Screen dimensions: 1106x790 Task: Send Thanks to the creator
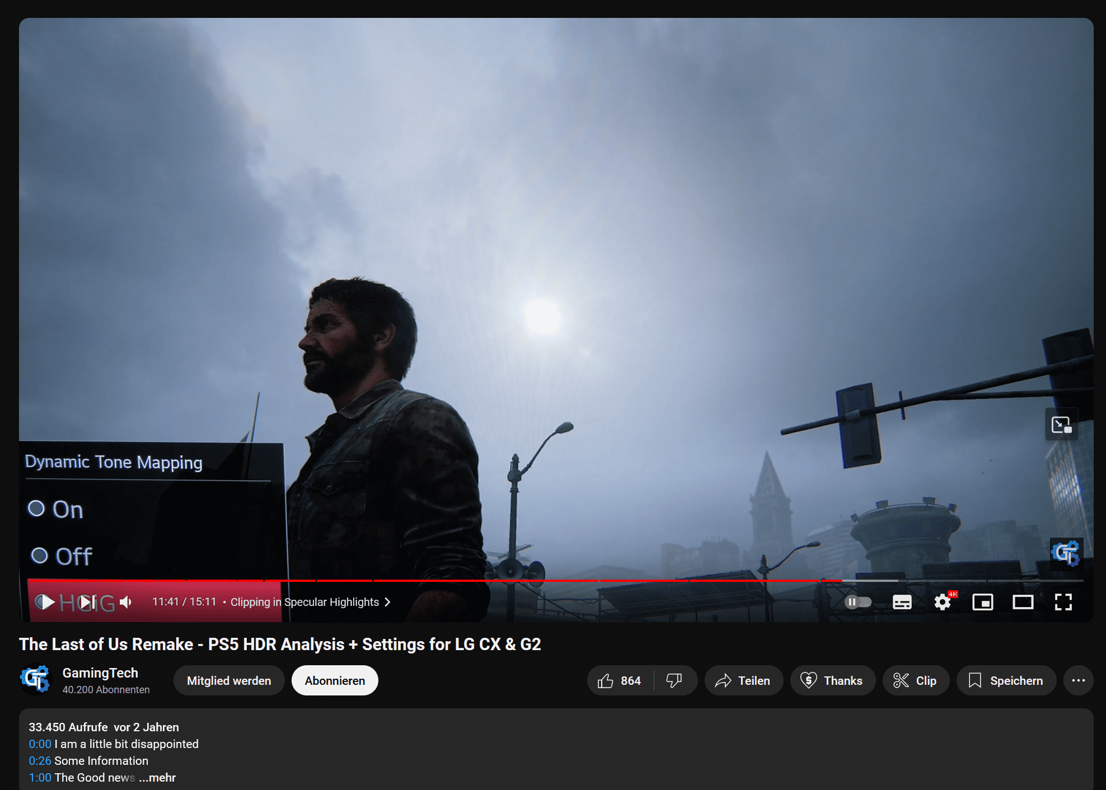click(832, 680)
